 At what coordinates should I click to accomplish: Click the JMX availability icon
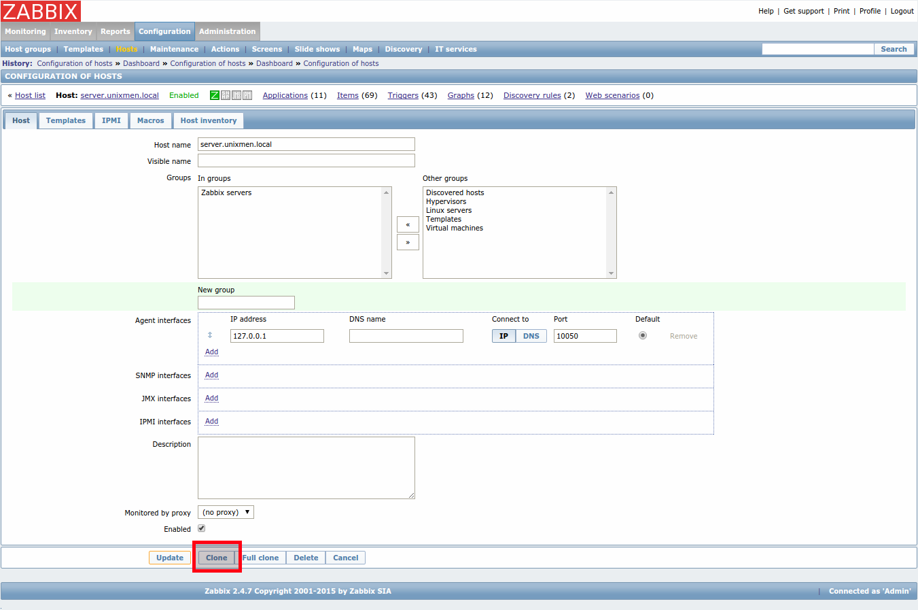point(236,95)
